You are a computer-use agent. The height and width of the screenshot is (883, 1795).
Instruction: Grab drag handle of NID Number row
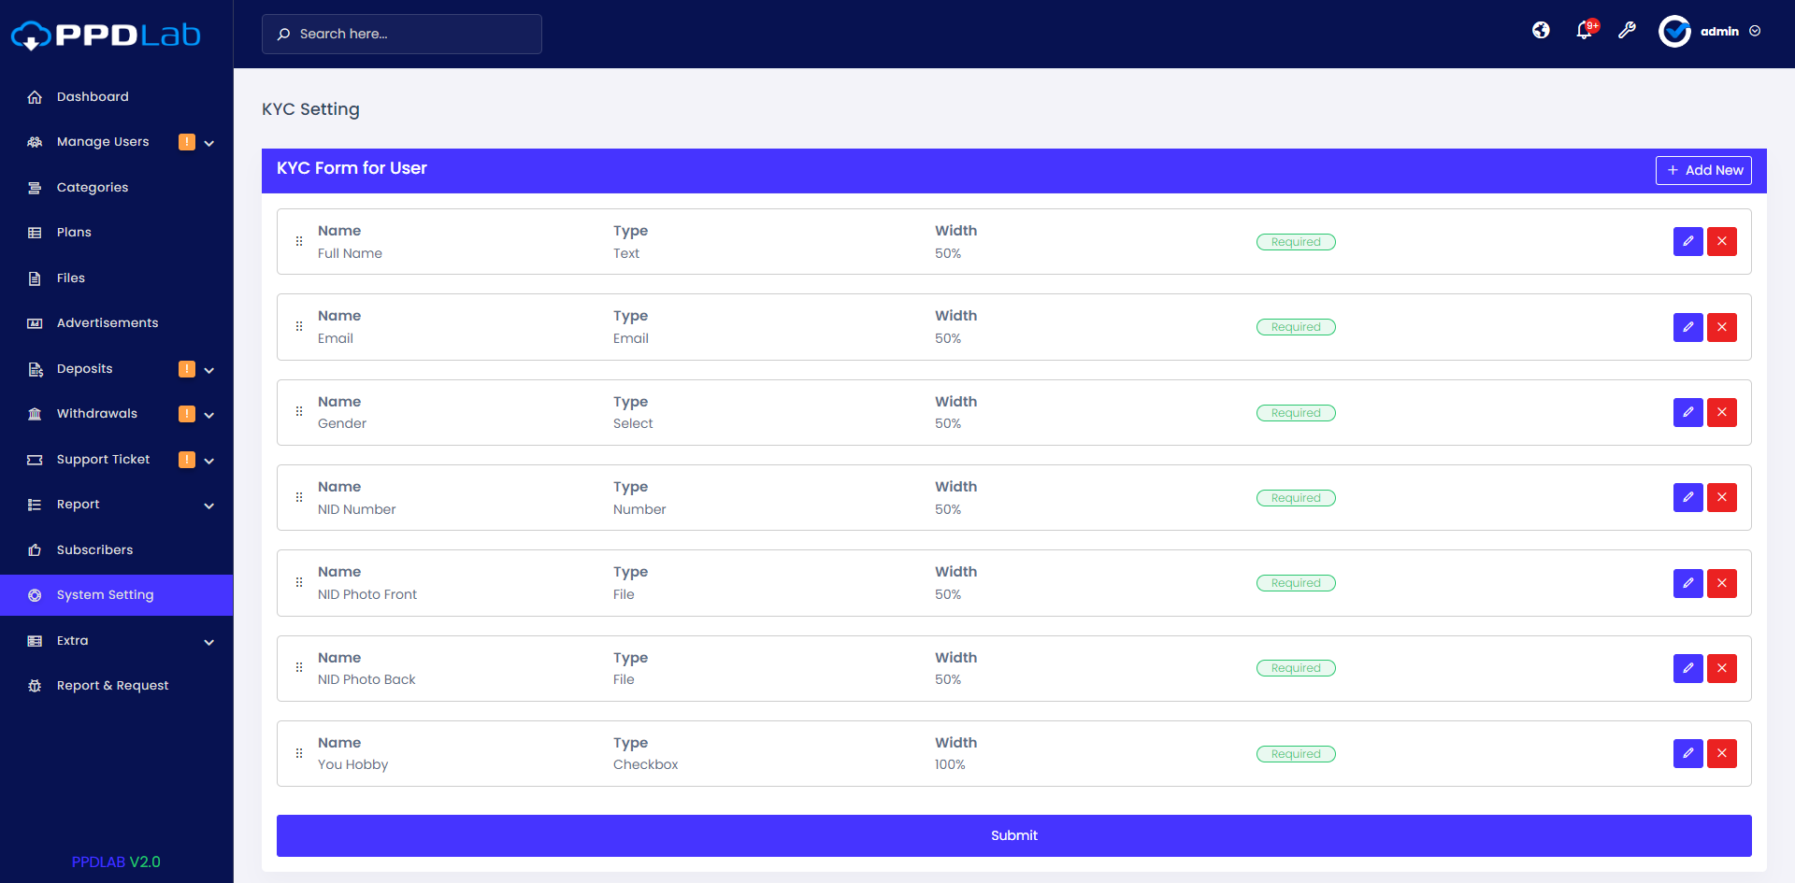299,497
